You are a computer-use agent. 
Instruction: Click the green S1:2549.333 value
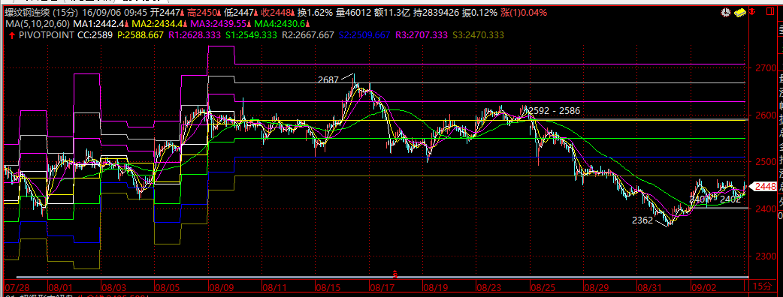(x=251, y=35)
